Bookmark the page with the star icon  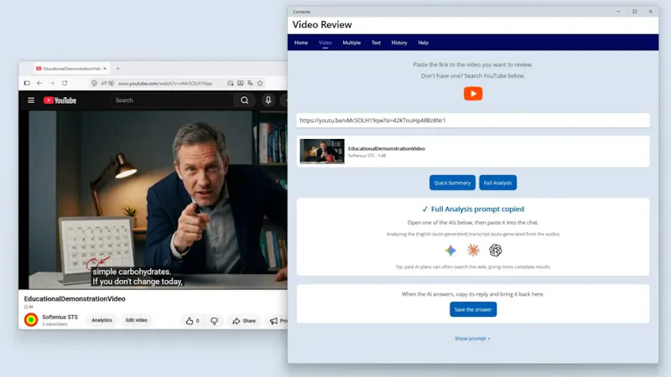tap(260, 83)
